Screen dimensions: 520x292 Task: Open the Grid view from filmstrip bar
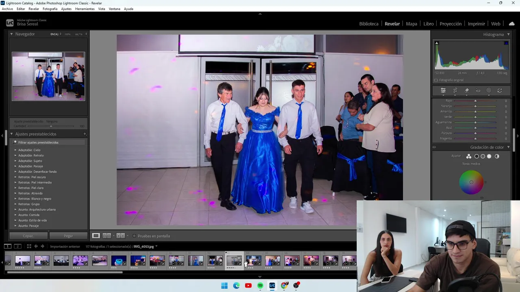click(29, 246)
